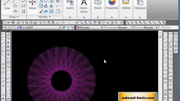Open the ByLayer lineweight dropdown

(x=156, y=27)
